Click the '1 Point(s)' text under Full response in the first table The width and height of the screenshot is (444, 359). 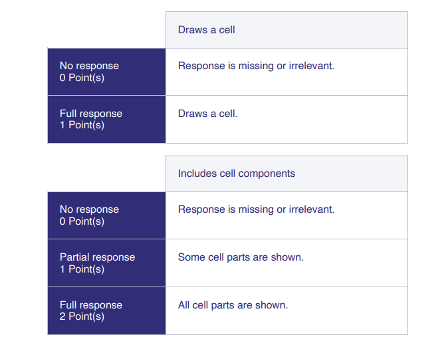click(82, 125)
